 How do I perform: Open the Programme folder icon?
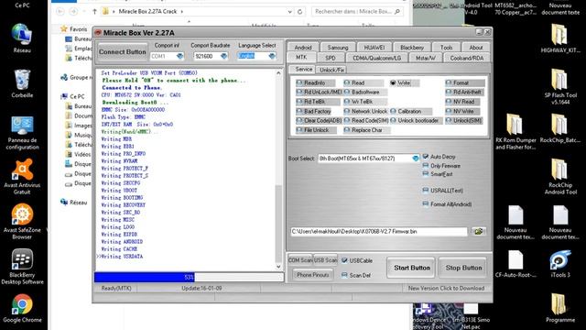click(x=559, y=308)
